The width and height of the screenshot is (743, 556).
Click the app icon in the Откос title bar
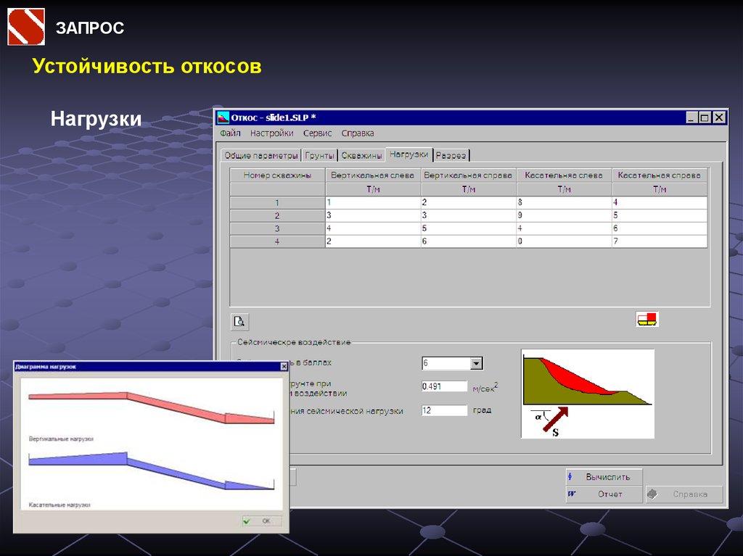[223, 117]
